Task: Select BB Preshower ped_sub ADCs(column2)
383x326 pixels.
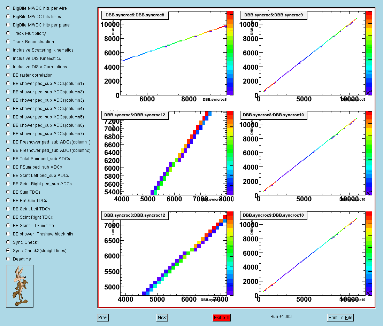Action: click(x=8, y=150)
